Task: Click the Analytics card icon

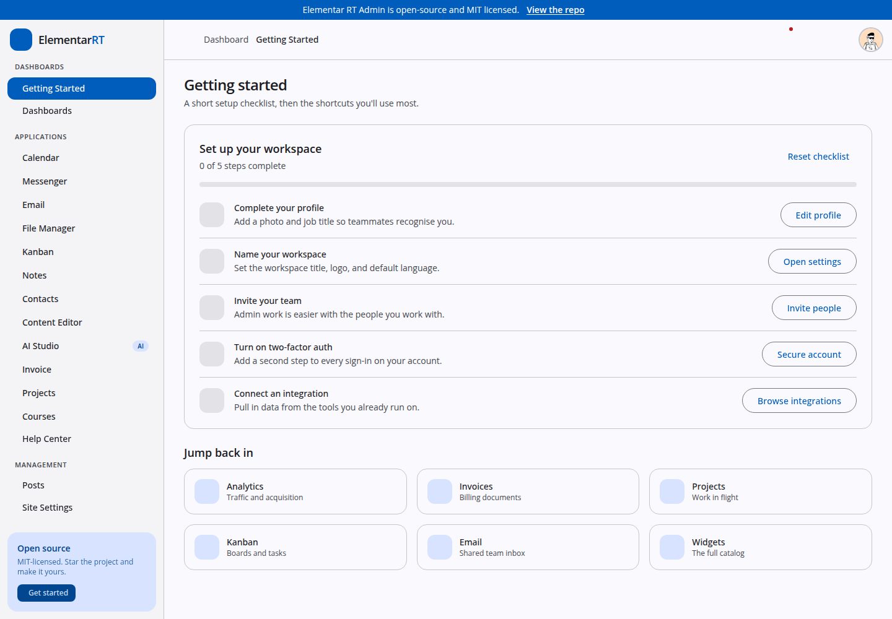Action: 207,491
